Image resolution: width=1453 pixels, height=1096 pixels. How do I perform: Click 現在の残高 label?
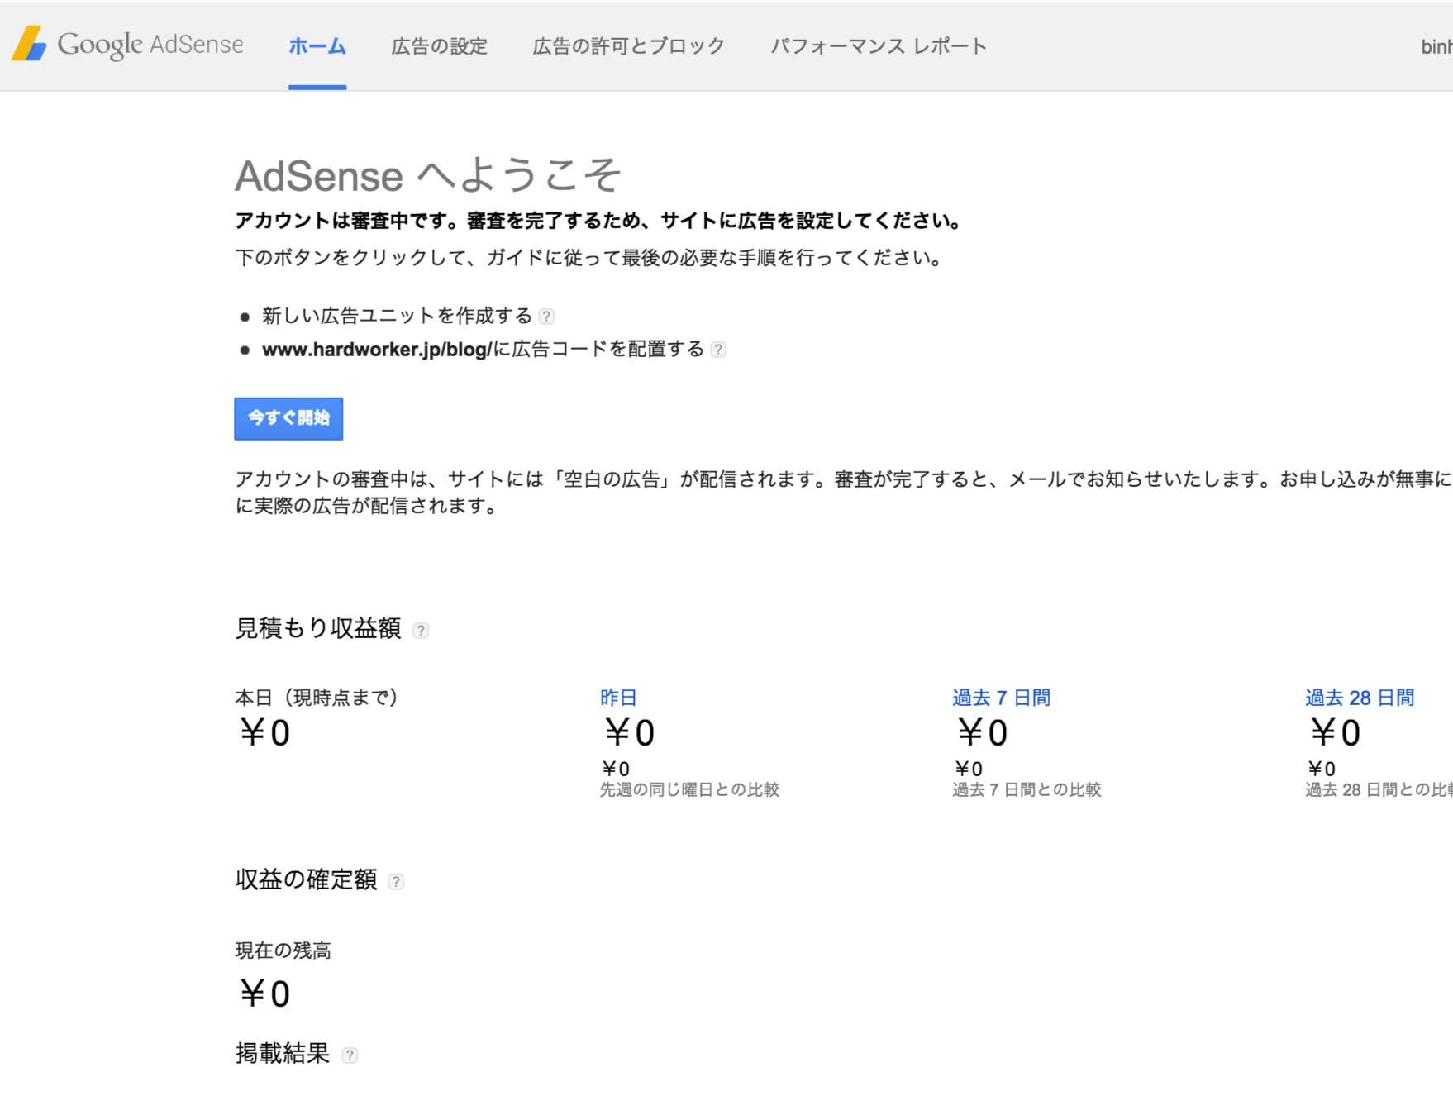(283, 951)
